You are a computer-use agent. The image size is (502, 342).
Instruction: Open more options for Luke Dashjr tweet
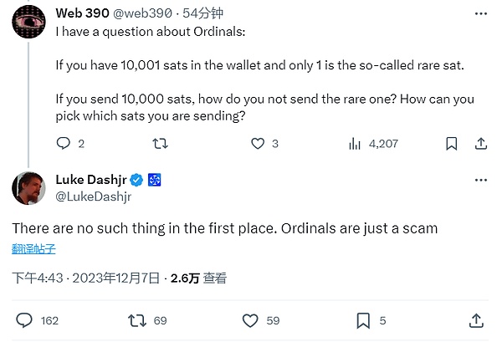(479, 180)
